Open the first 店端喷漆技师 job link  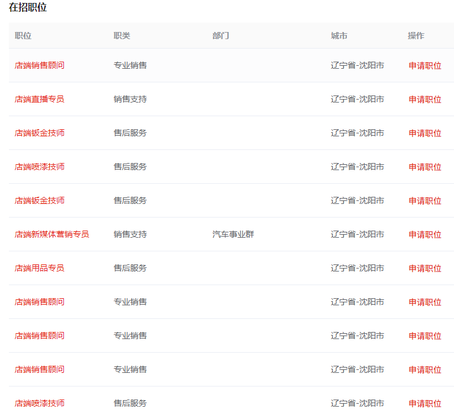click(40, 167)
